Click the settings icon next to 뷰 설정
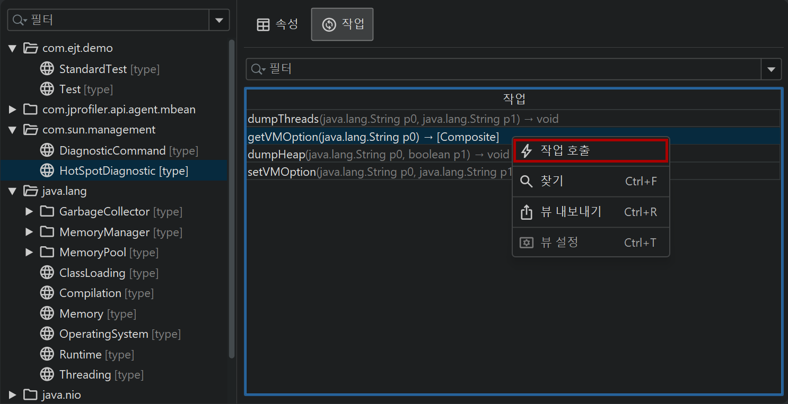788x404 pixels. [x=526, y=243]
